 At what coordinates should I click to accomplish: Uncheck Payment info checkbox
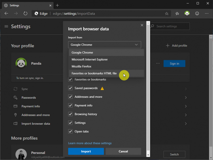[70, 105]
